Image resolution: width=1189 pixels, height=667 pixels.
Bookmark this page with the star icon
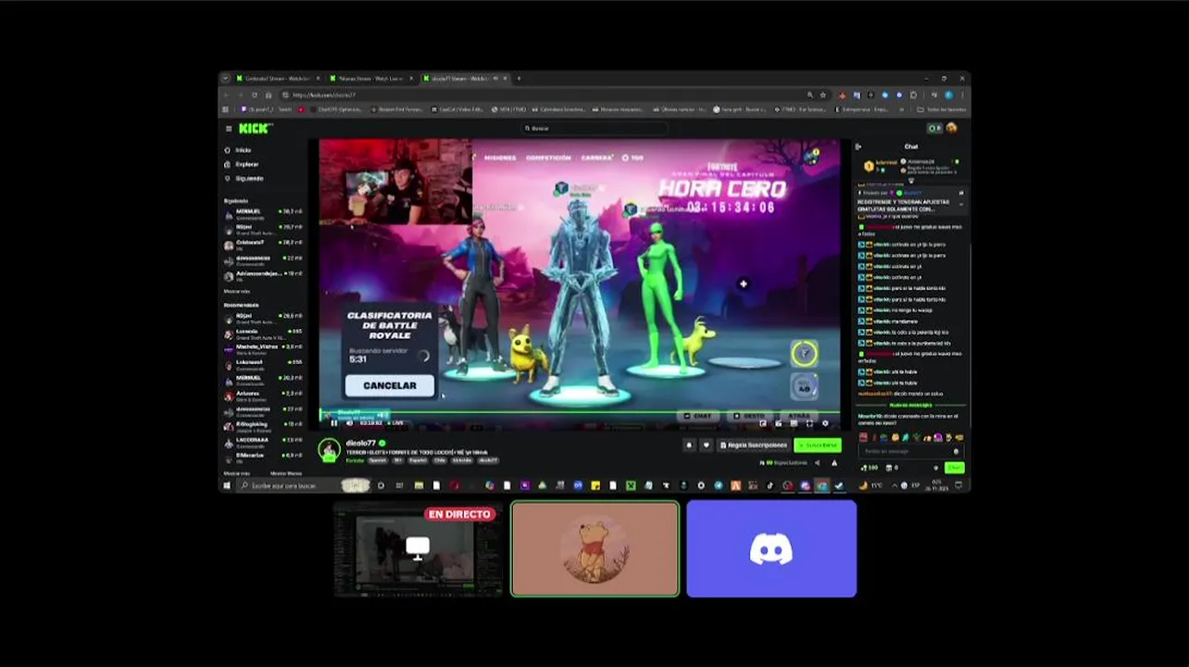(822, 94)
